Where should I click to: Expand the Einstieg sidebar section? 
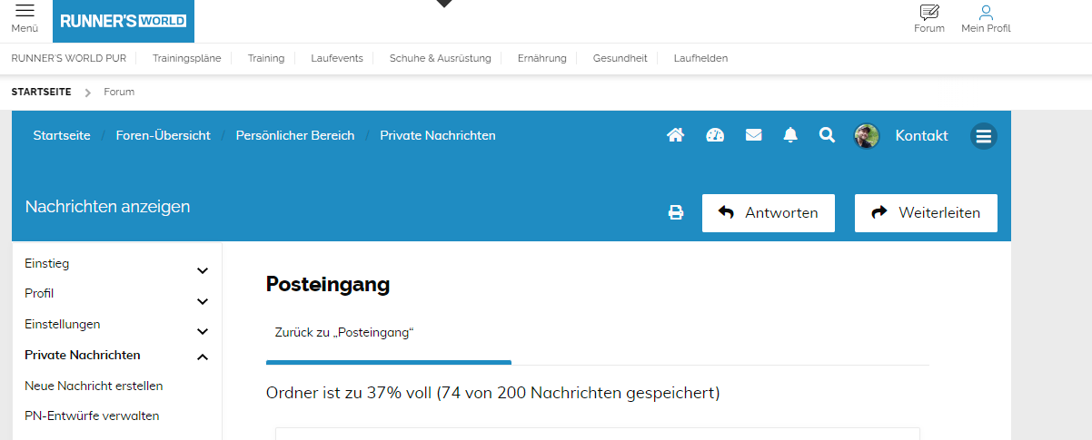pos(203,270)
